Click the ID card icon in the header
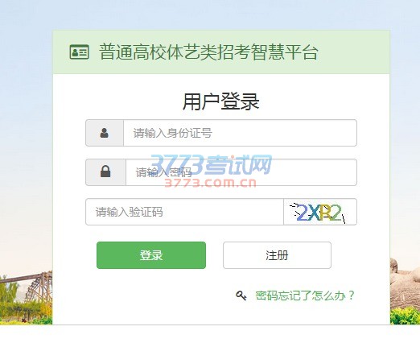420x339 pixels. tap(79, 52)
